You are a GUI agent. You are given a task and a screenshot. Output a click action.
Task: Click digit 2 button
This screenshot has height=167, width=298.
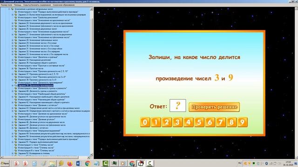tap(167, 122)
